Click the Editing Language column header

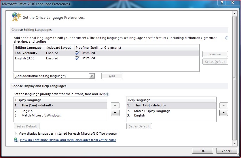[x=29, y=48]
